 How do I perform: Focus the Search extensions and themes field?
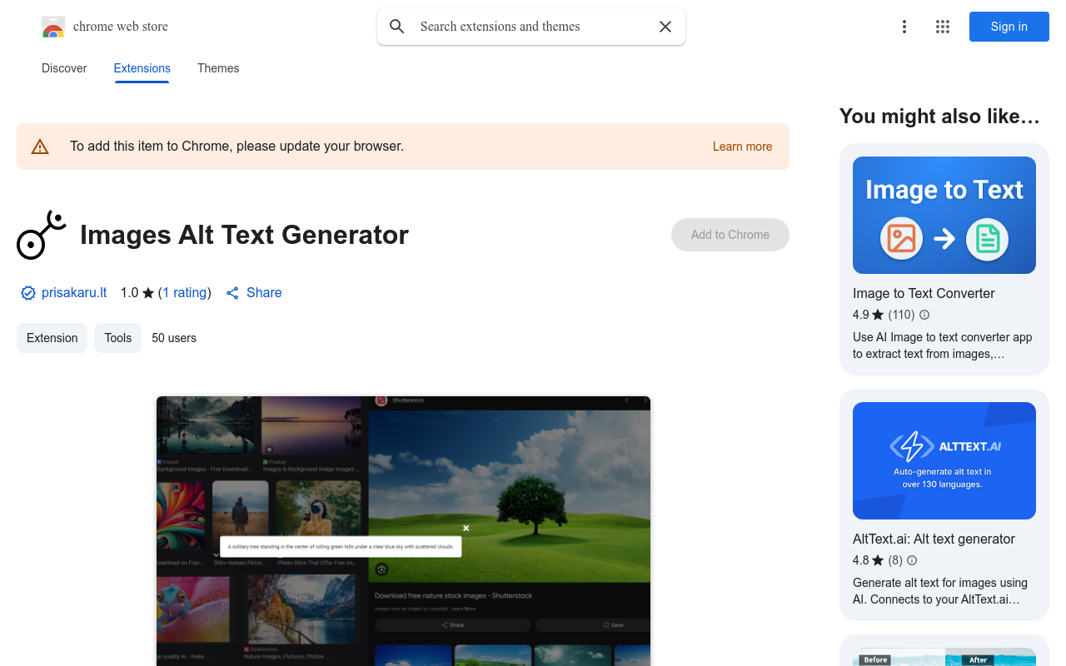533,27
